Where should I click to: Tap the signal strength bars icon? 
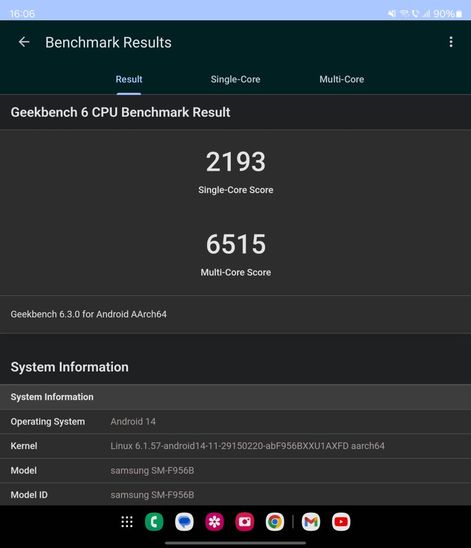point(426,13)
